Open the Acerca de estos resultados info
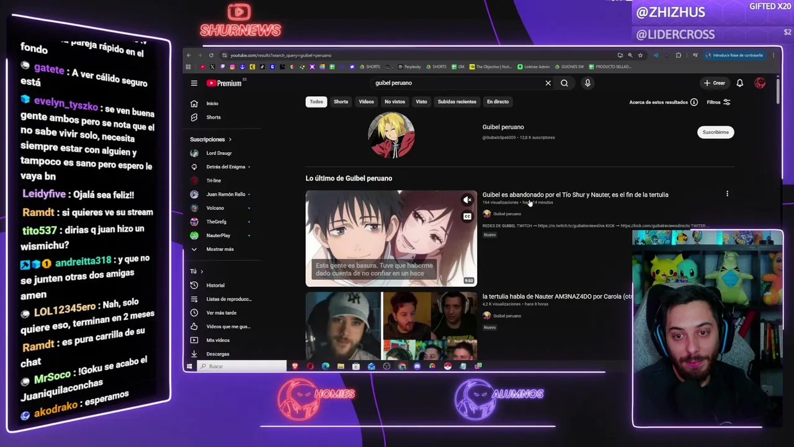The width and height of the screenshot is (794, 447). [663, 102]
